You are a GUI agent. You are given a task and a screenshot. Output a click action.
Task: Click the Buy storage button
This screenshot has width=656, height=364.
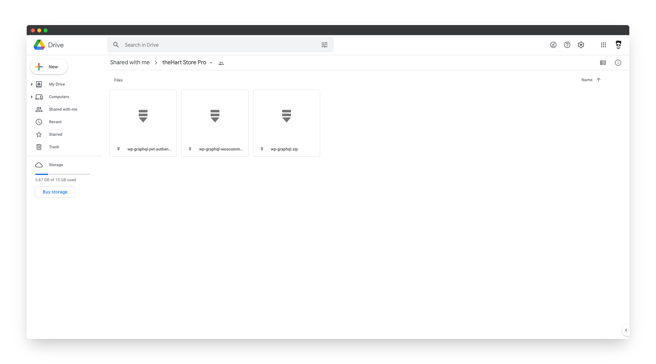tap(54, 192)
